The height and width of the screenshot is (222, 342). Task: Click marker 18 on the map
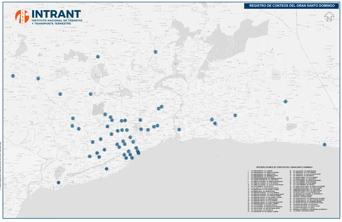(129, 151)
